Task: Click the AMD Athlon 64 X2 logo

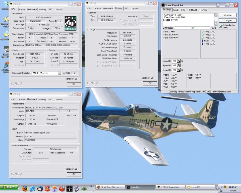Action: [x=70, y=23]
